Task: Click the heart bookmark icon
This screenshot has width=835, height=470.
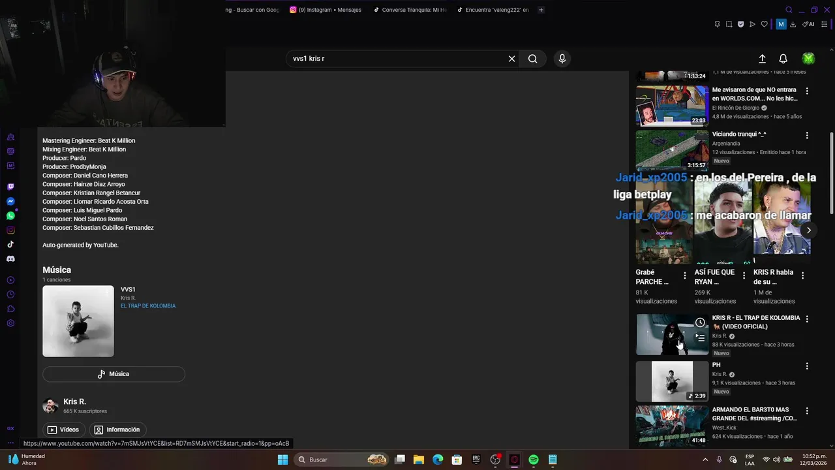Action: click(765, 24)
